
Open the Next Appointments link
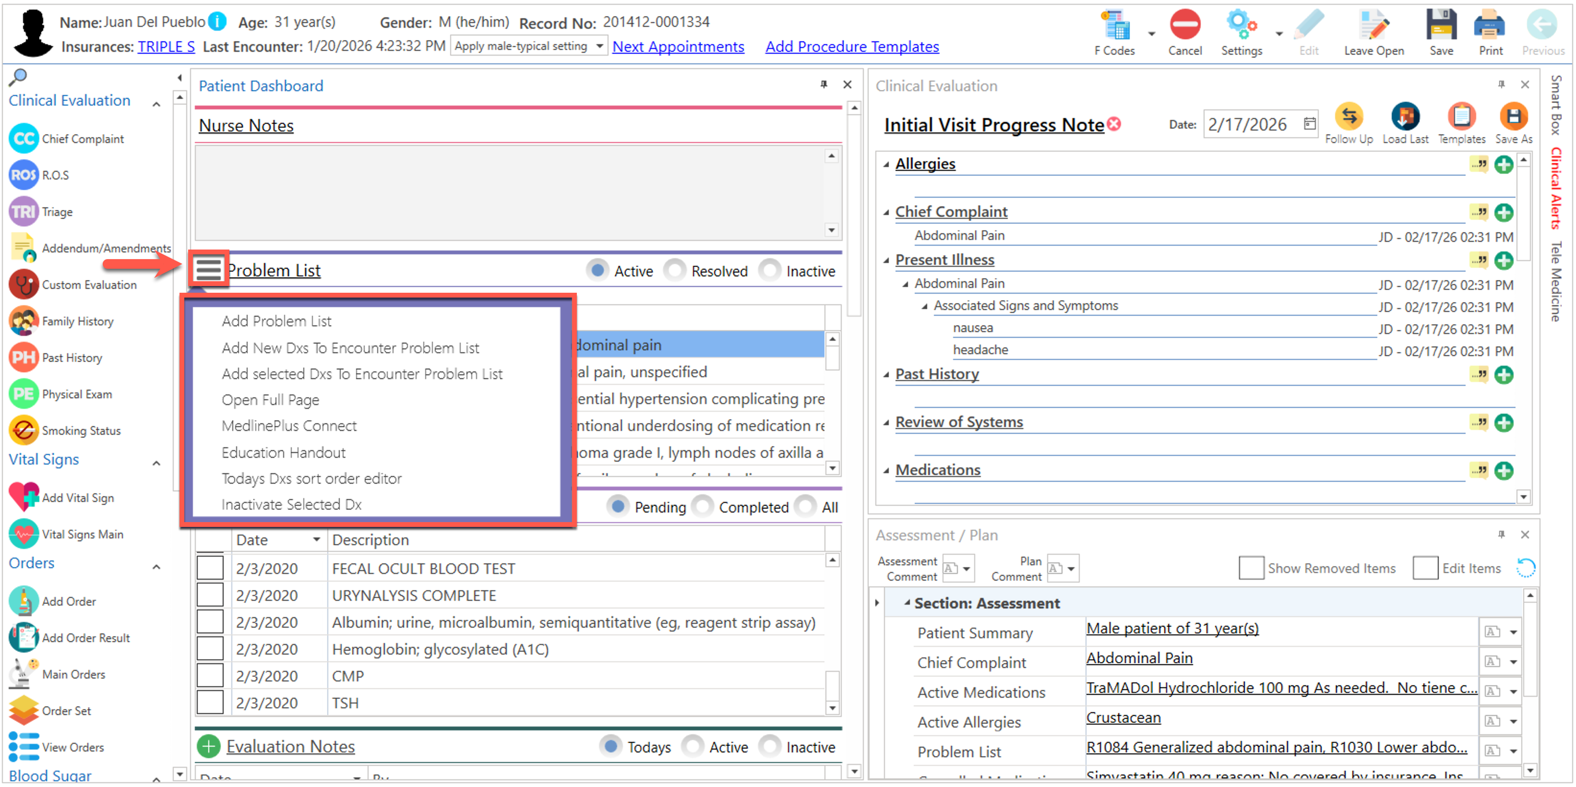tap(678, 47)
